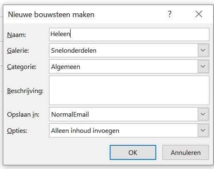The width and height of the screenshot is (214, 169).
Task: Expand the Opslaan in dropdown arrow
Action: [x=203, y=114]
